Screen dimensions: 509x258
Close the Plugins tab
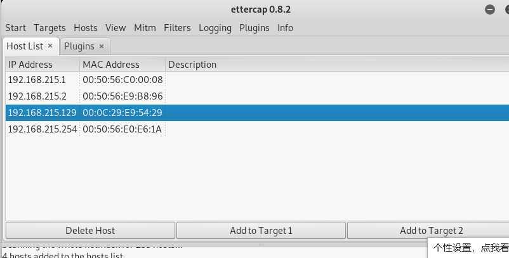pos(102,46)
